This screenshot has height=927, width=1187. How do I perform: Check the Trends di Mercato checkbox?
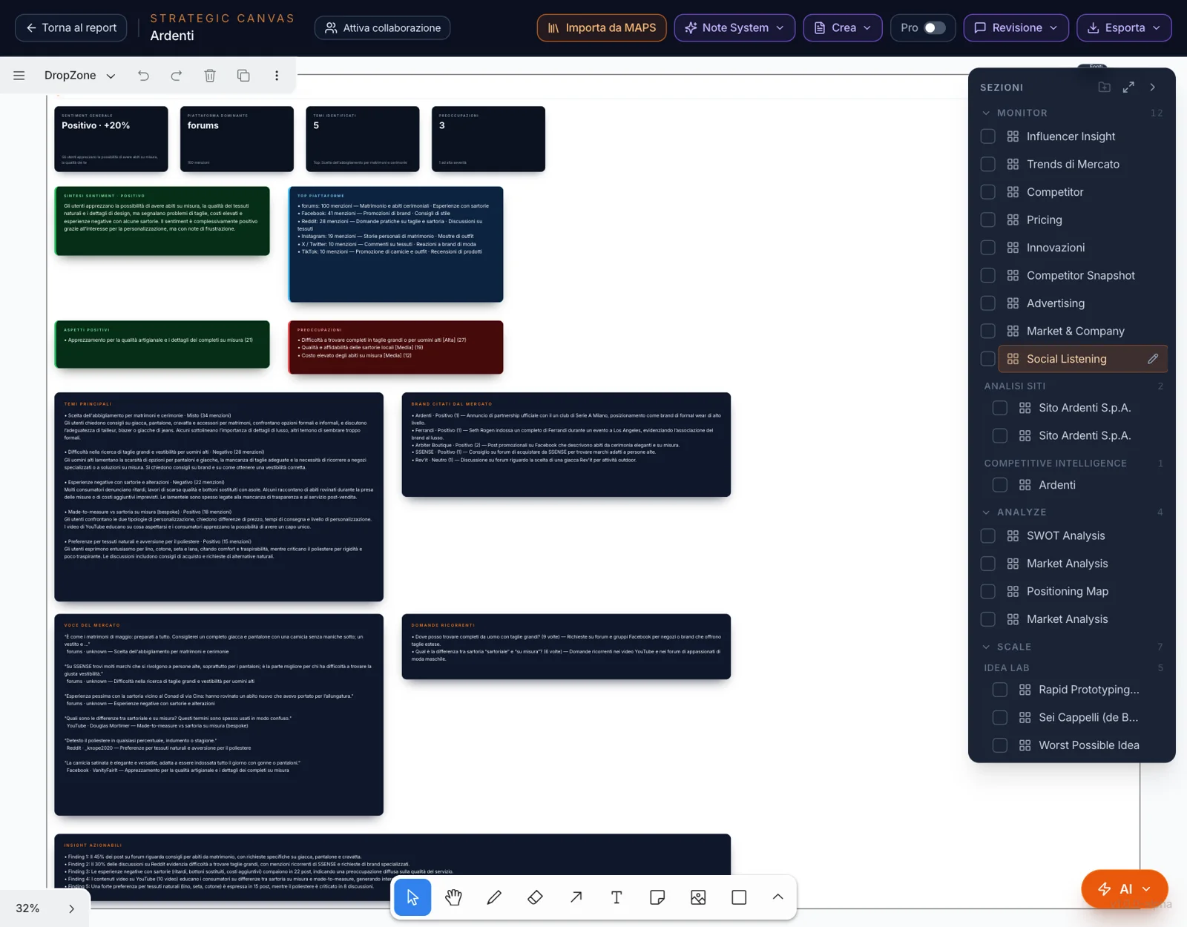[x=988, y=165]
